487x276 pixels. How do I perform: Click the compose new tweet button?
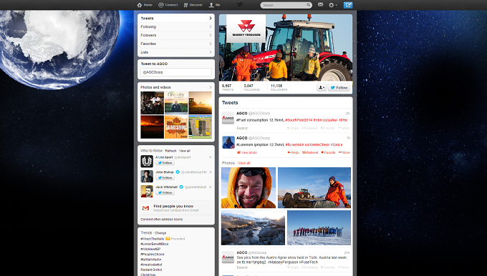coord(348,5)
